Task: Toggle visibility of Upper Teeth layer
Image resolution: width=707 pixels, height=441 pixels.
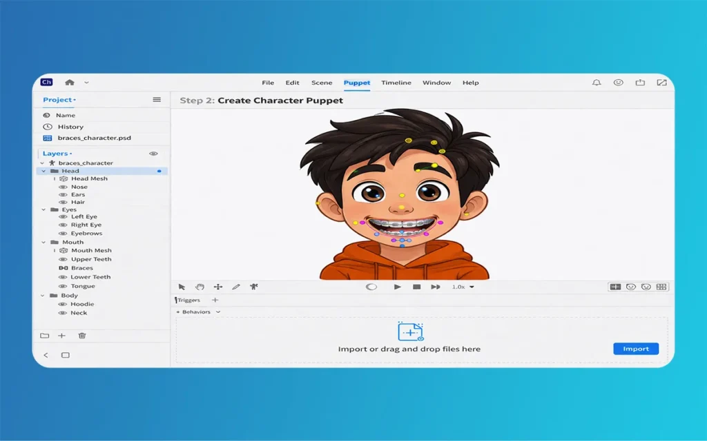Action: coord(63,260)
